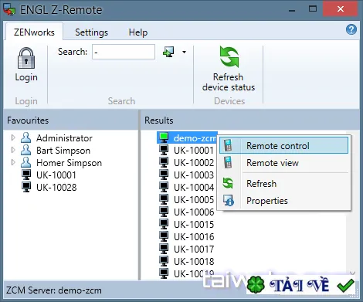Click the UK-10003 computer icon in Results
Screen dimensions: 363x302
click(164, 175)
